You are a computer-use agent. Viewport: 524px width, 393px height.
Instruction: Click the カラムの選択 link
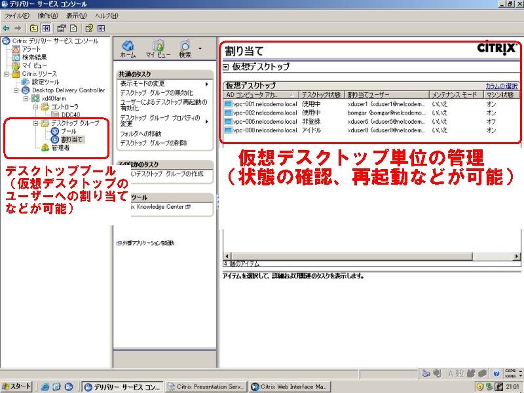point(502,86)
